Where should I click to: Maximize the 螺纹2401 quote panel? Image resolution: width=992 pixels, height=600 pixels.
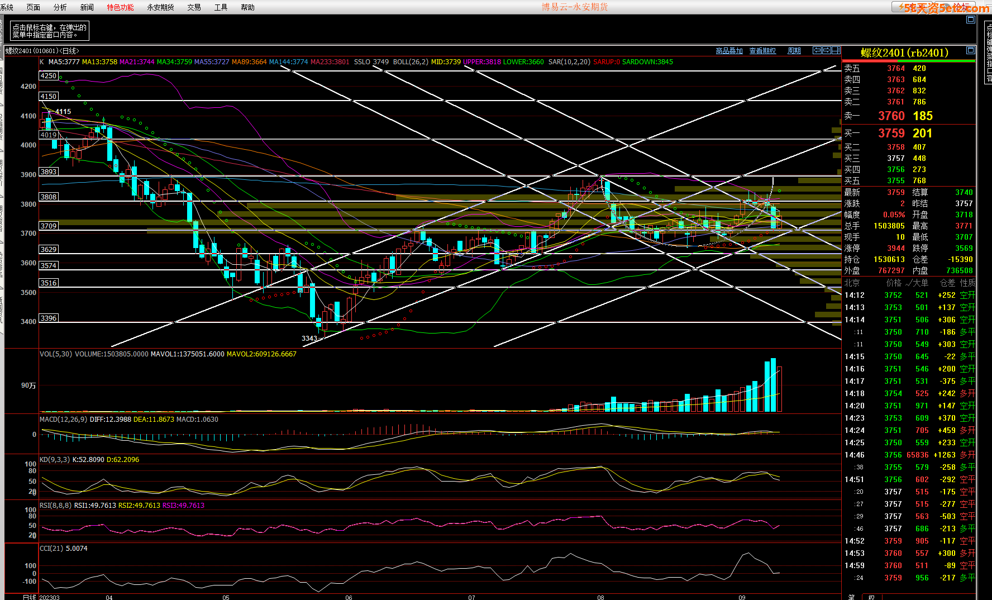[x=970, y=51]
